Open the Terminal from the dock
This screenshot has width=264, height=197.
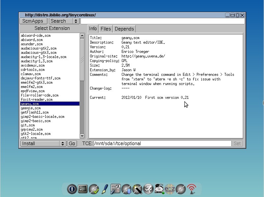tap(83, 189)
